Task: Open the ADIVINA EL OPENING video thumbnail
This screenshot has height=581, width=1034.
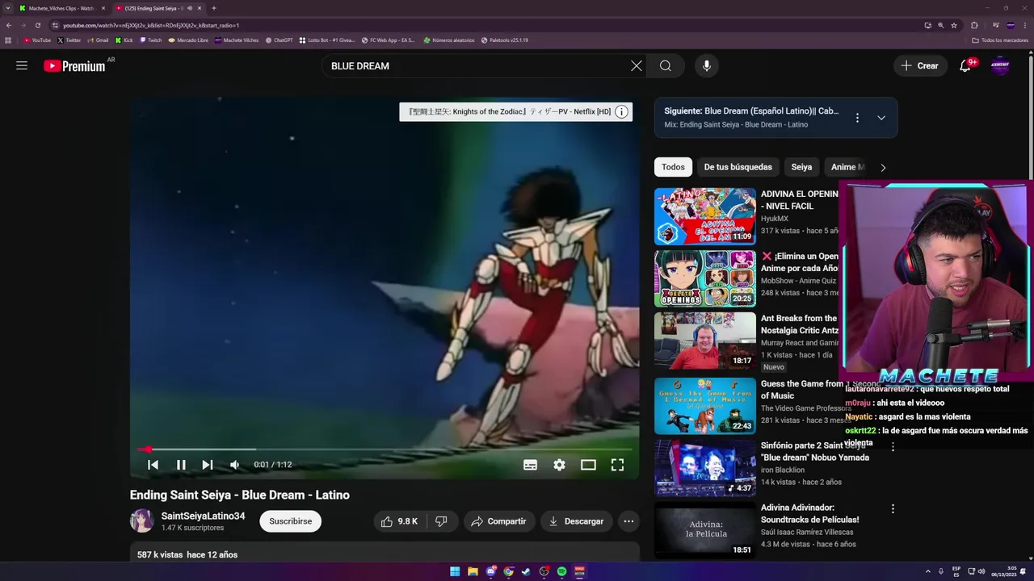Action: 705,216
